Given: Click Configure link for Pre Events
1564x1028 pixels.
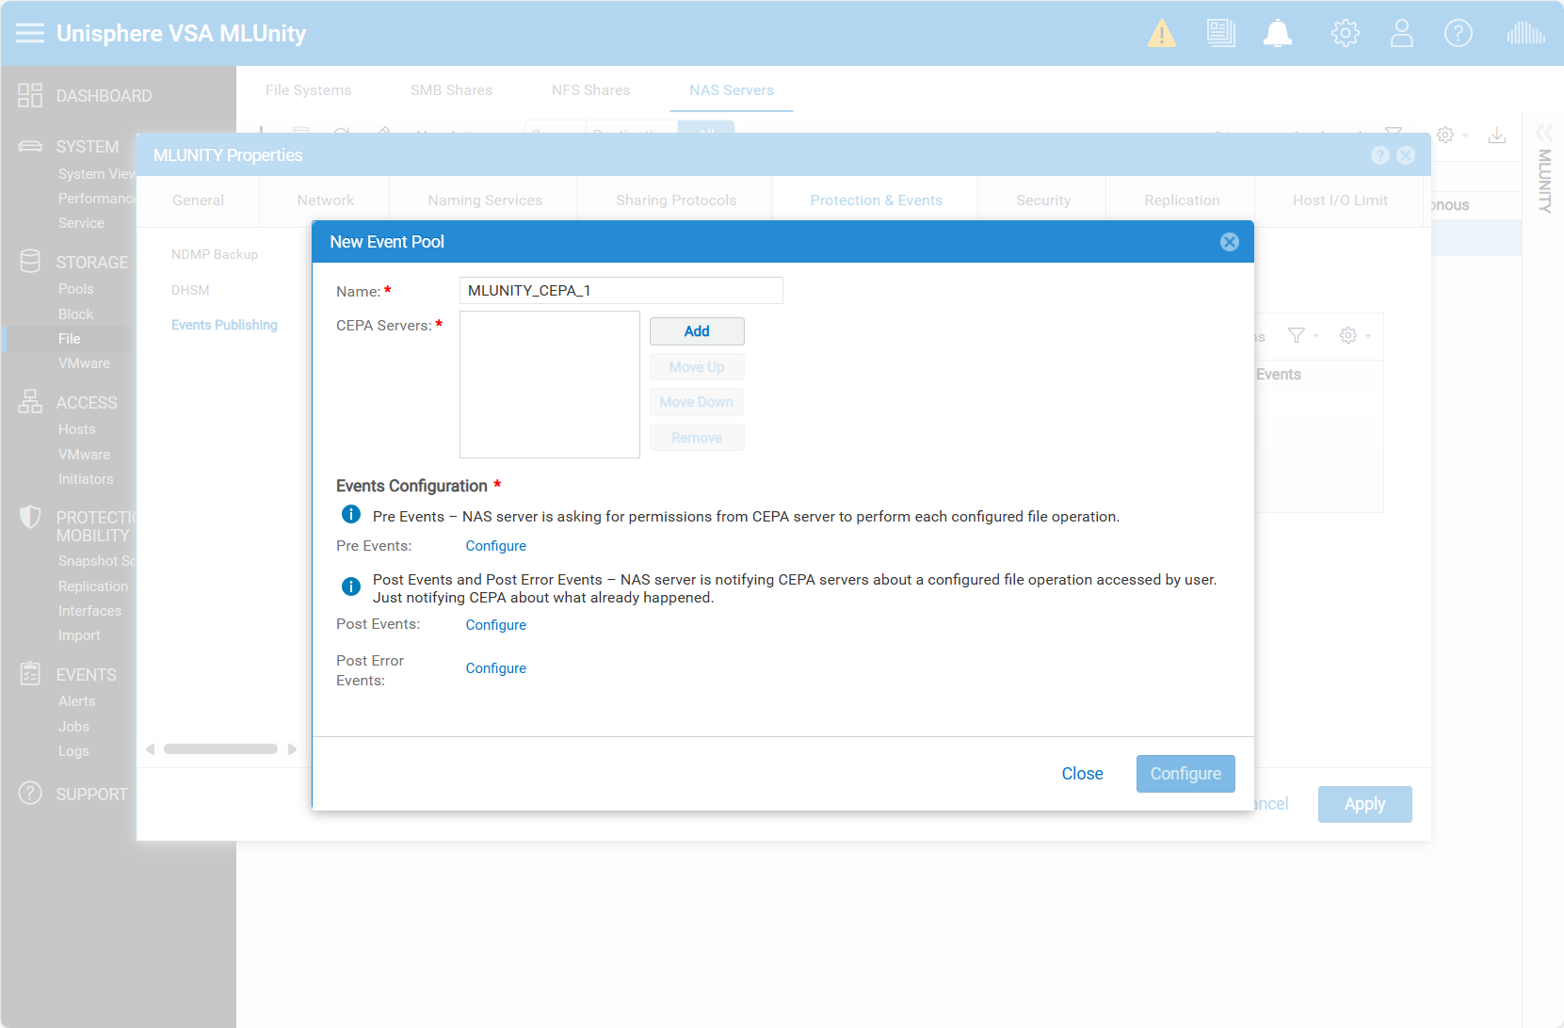Looking at the screenshot, I should 495,546.
